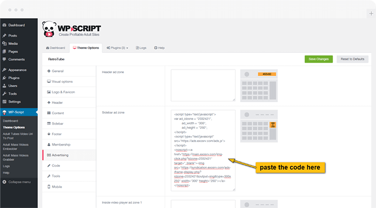This screenshot has width=376, height=208.
Task: Click the Mobile phone icon
Action: [x=49, y=187]
